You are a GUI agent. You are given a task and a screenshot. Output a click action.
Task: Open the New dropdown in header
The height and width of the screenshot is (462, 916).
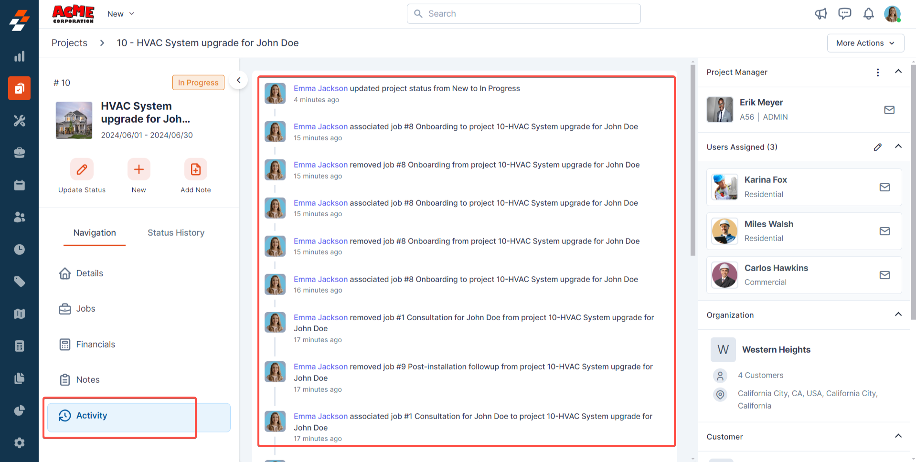tap(121, 14)
